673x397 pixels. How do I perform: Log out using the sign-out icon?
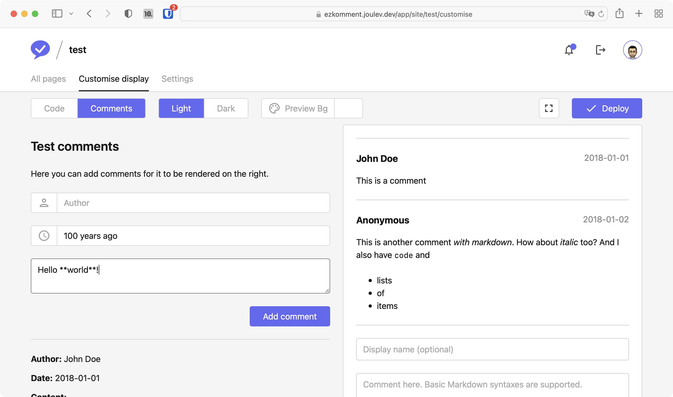(x=601, y=50)
